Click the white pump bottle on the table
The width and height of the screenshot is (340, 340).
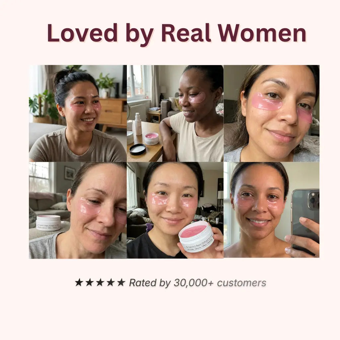pos(138,124)
